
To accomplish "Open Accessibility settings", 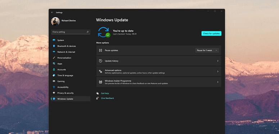I will pyautogui.click(x=71, y=87).
